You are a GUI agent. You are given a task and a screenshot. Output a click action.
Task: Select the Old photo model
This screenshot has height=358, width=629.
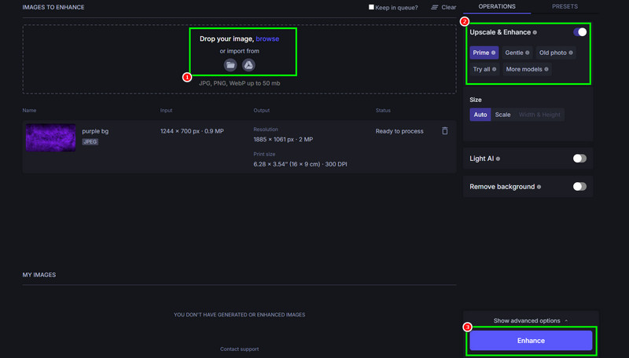(556, 53)
